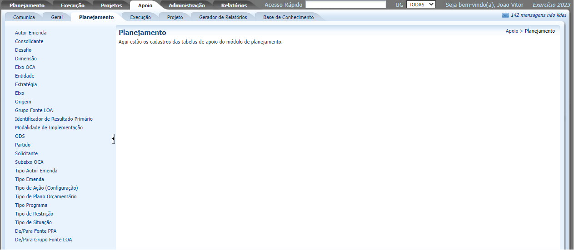Open the 142 mensagens não lidas link
This screenshot has width=574, height=250.
click(539, 15)
